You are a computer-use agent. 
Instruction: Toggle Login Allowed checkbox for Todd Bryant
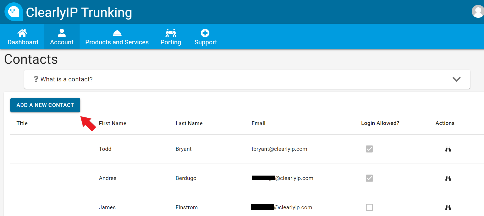369,149
